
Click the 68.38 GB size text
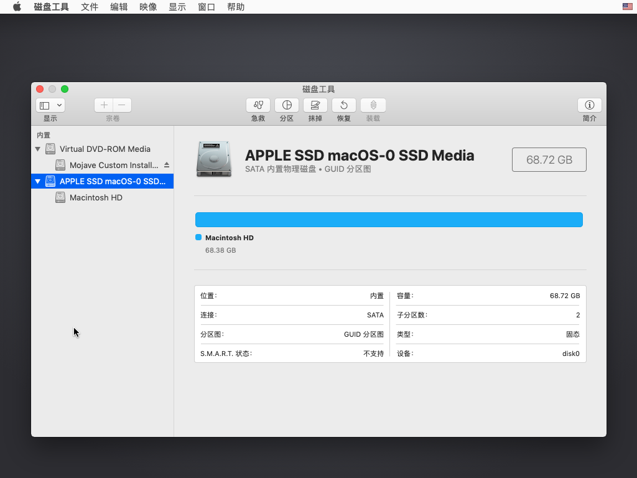coord(221,250)
